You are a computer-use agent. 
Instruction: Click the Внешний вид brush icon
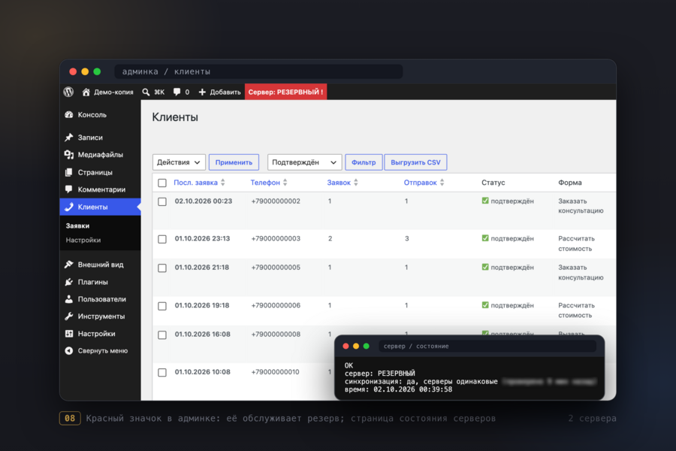[69, 264]
